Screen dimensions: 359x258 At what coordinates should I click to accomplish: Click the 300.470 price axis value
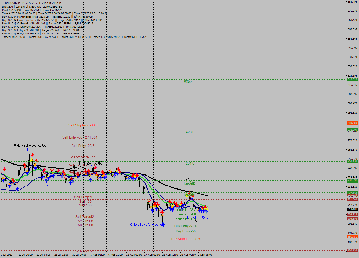[x=352, y=103]
